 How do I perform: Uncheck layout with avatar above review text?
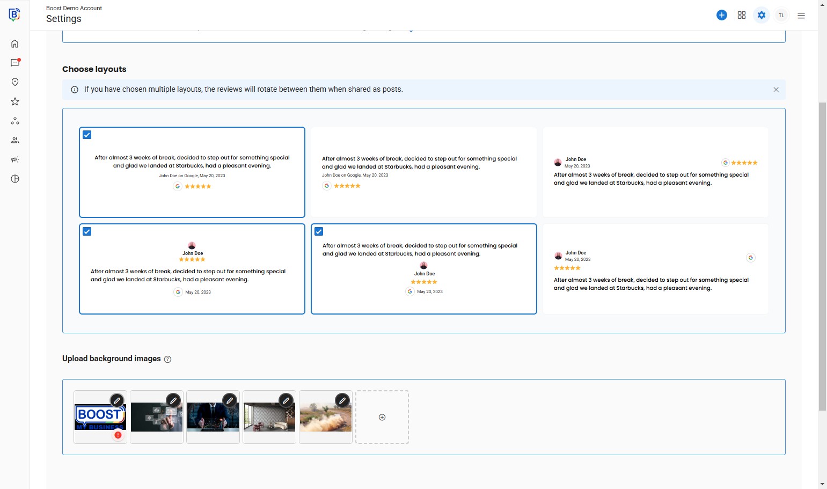(x=87, y=232)
